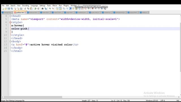Open the Settings menu
181x102 pixels.
point(42,6)
